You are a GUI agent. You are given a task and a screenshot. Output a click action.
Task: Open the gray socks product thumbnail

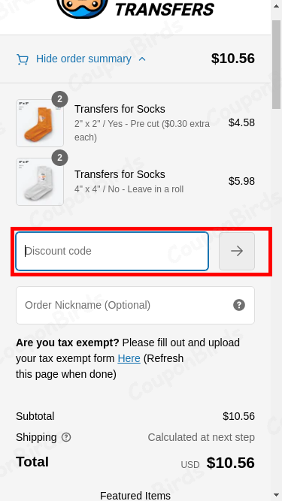click(40, 182)
